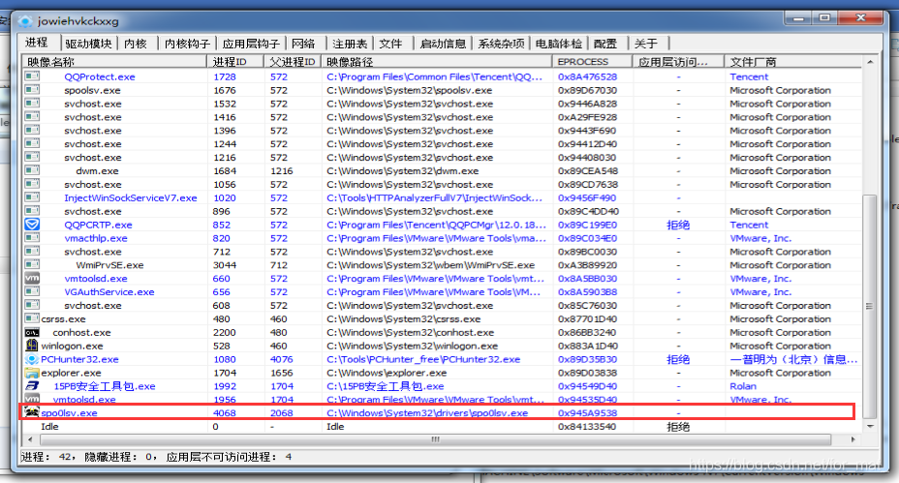Select the PCHunter32.exe row name
Screen dimensions: 899x483
click(x=79, y=359)
